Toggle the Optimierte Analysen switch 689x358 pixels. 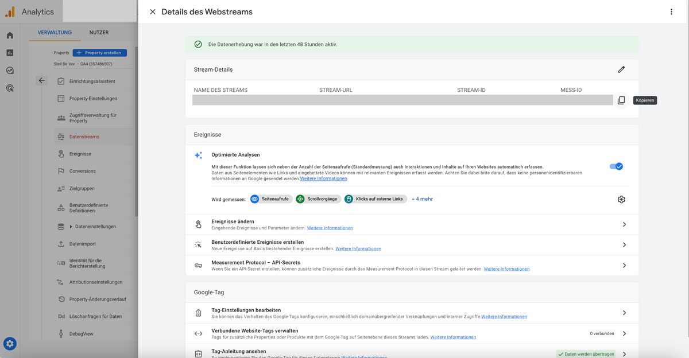coord(616,166)
